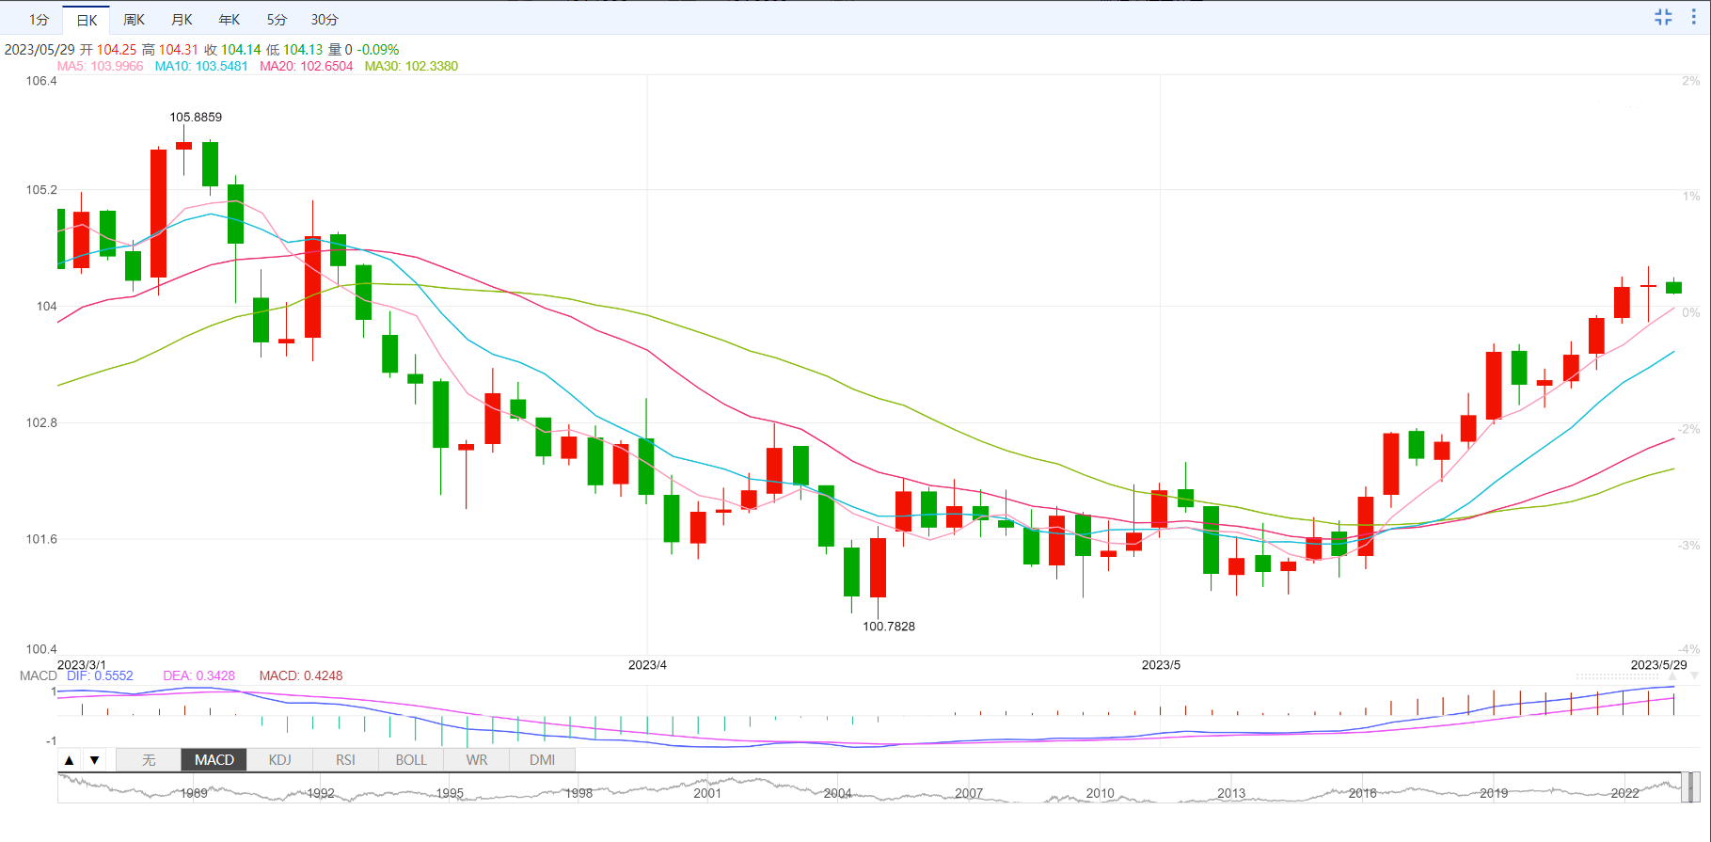1711x842 pixels.
Task: Switch to the 1分 chart period
Action: pyautogui.click(x=39, y=20)
